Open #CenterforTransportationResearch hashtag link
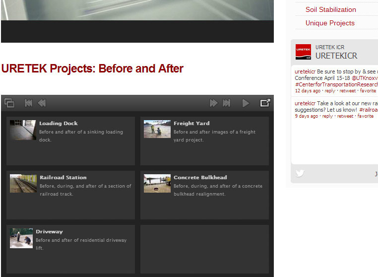This screenshot has width=378, height=277. 336,84
